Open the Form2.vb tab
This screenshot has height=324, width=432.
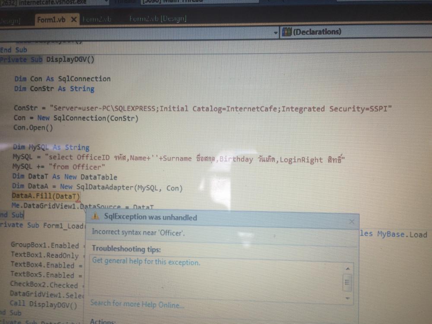(97, 19)
